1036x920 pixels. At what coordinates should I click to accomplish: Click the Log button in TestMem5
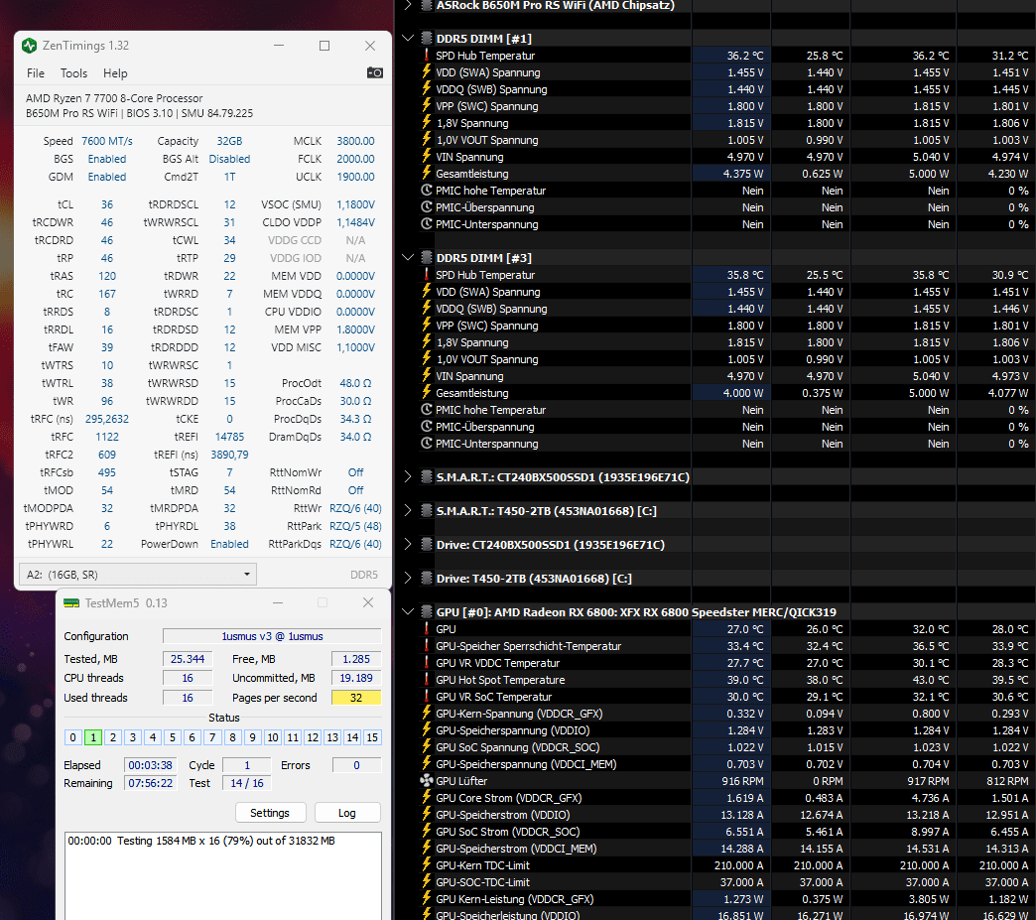[x=347, y=813]
